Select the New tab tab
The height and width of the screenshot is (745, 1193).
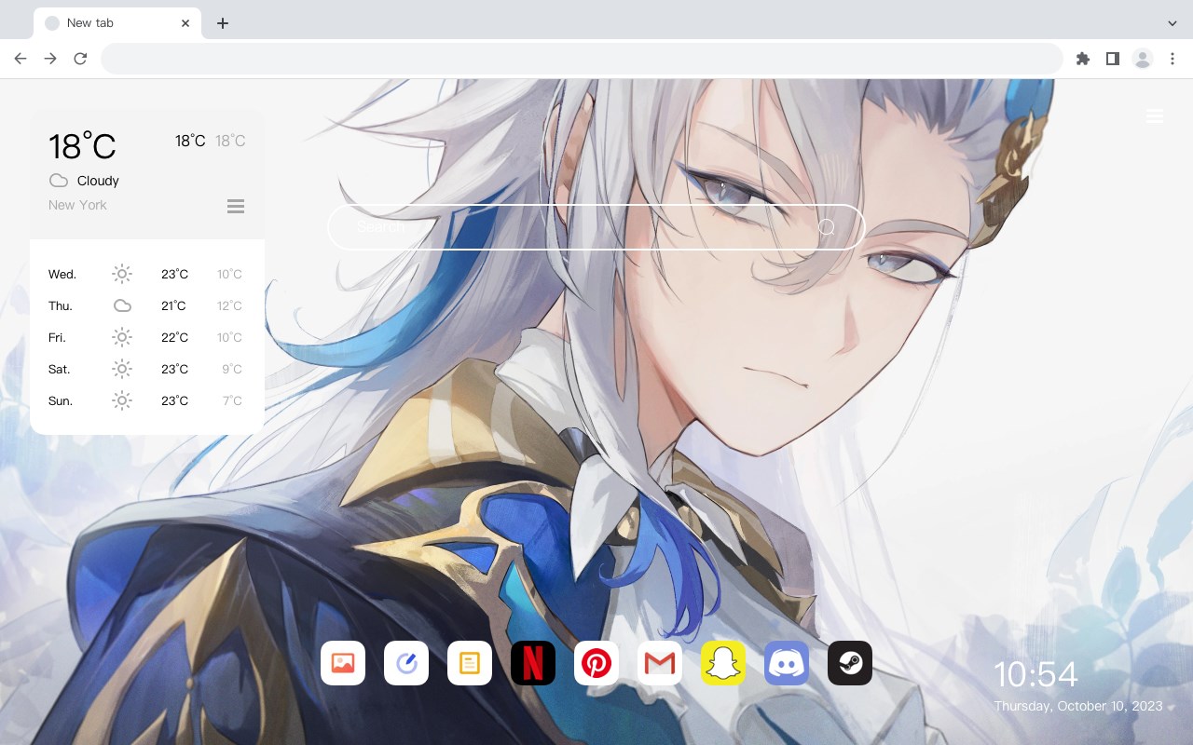(x=117, y=23)
